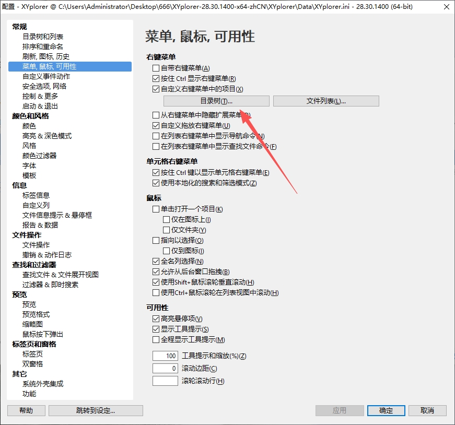Open 自定义事件动作 settings page
Screen dimensions: 455x425
click(46, 76)
